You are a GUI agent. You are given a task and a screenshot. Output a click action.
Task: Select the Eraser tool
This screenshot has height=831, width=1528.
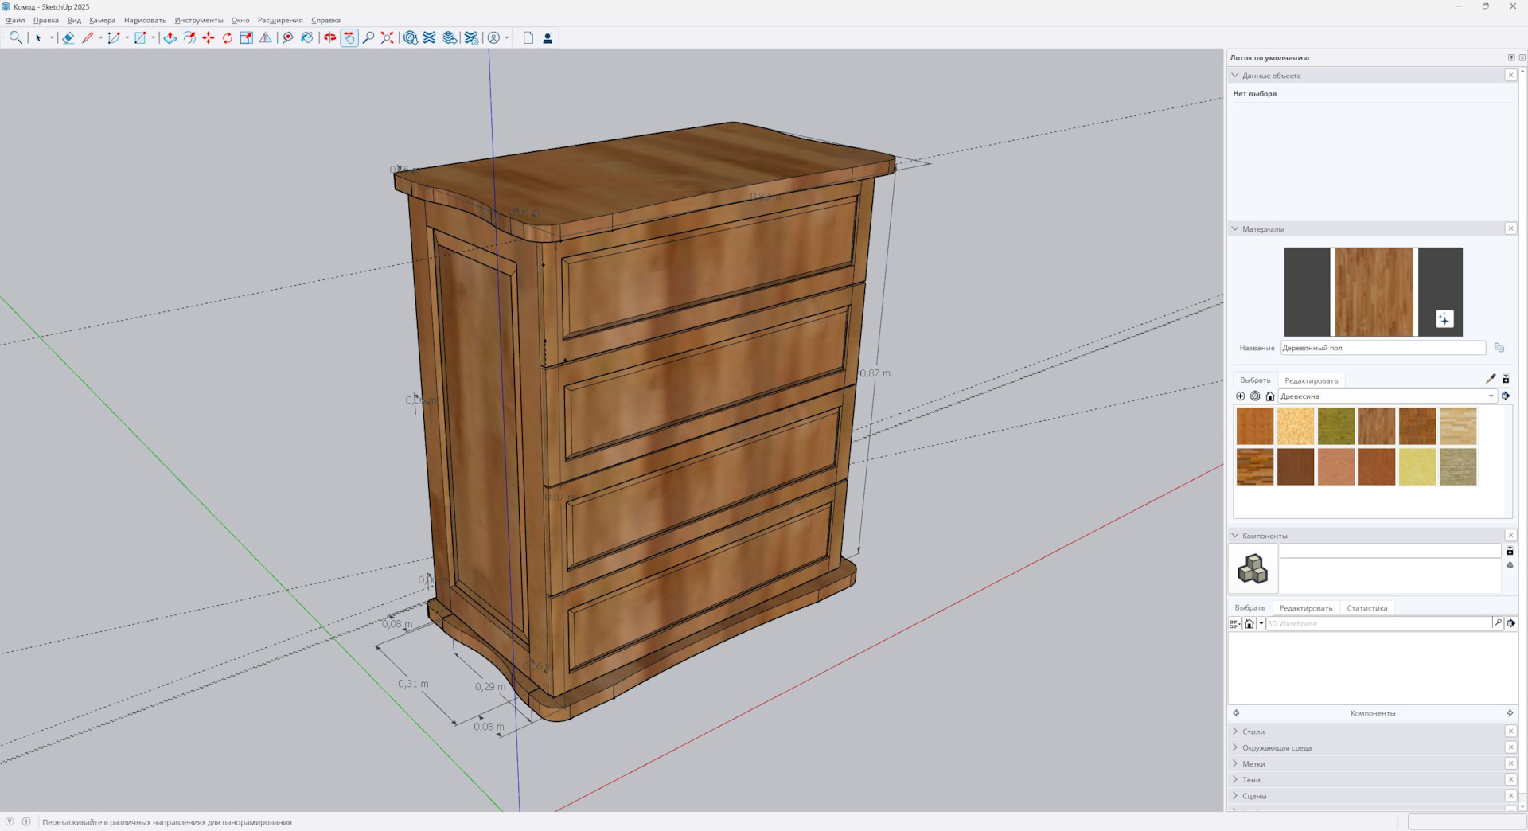[x=68, y=37]
